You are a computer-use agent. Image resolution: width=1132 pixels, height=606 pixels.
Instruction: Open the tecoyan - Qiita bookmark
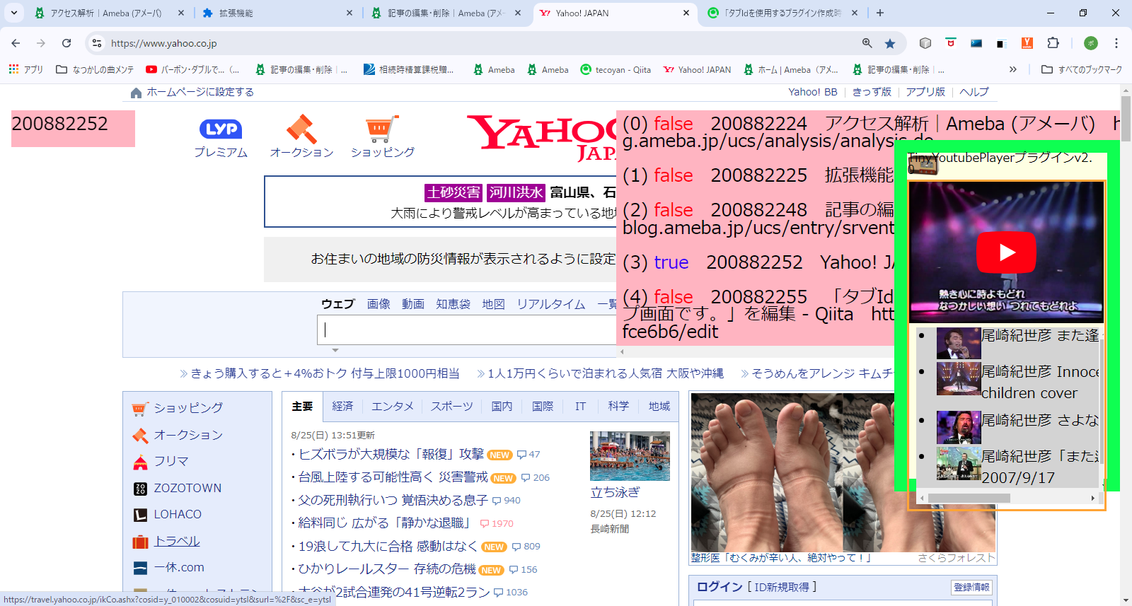(x=615, y=69)
